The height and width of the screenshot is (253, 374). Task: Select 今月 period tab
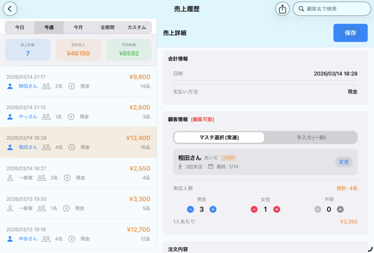pos(78,27)
